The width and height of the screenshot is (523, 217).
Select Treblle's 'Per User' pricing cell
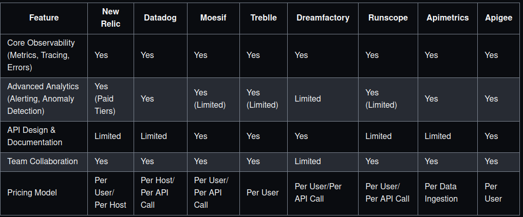coord(263,193)
